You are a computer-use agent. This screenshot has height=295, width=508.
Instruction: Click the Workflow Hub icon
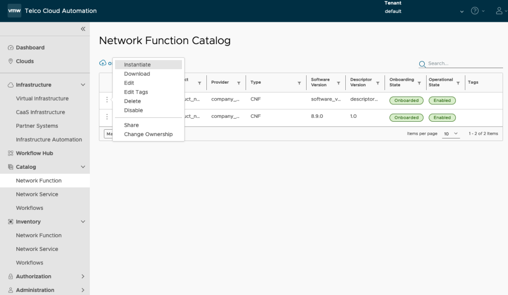tap(10, 153)
